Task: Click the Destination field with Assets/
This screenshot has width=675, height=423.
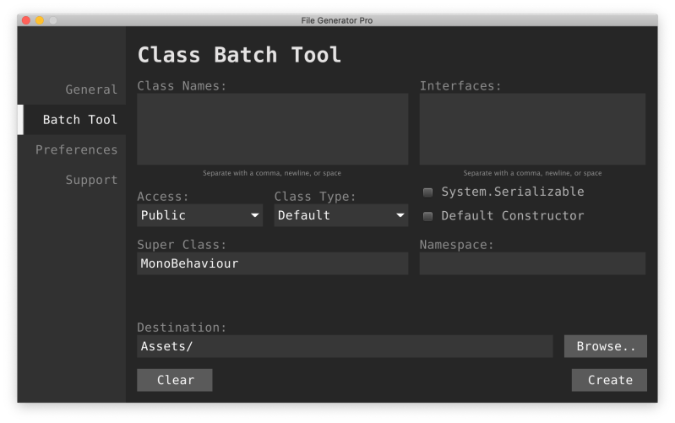Action: [345, 346]
